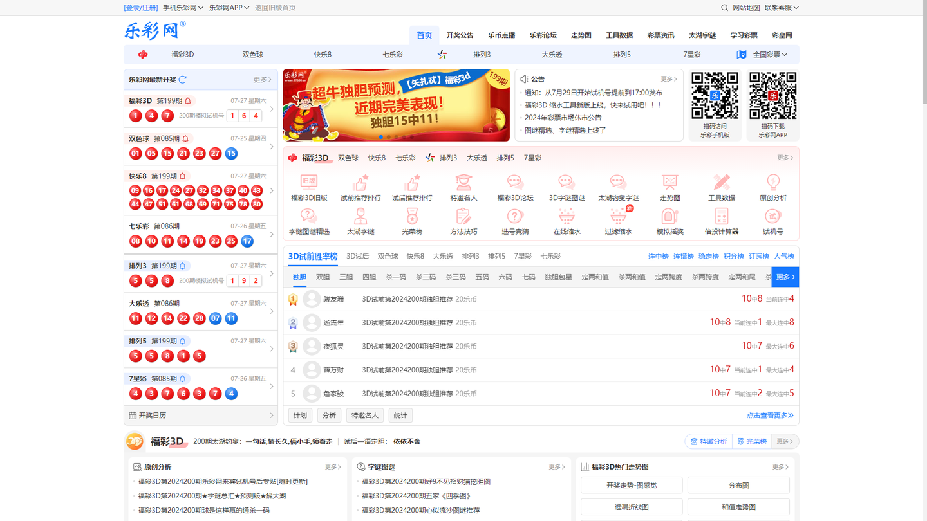Open the 超牛独胆预测 banner image
This screenshot has height=521, width=927.
396,105
